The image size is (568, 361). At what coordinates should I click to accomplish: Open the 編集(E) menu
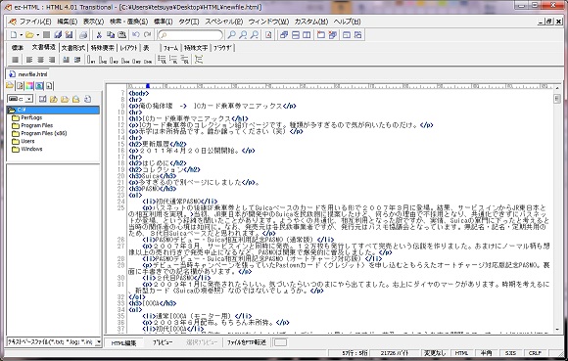pyautogui.click(x=67, y=22)
